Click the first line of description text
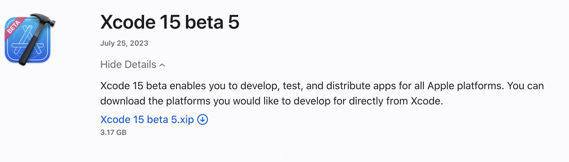The height and width of the screenshot is (162, 569). tap(322, 86)
